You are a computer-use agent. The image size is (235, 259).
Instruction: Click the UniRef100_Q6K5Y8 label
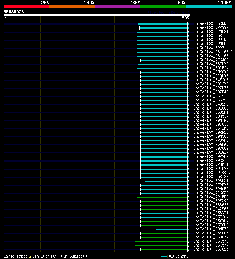coord(211,241)
